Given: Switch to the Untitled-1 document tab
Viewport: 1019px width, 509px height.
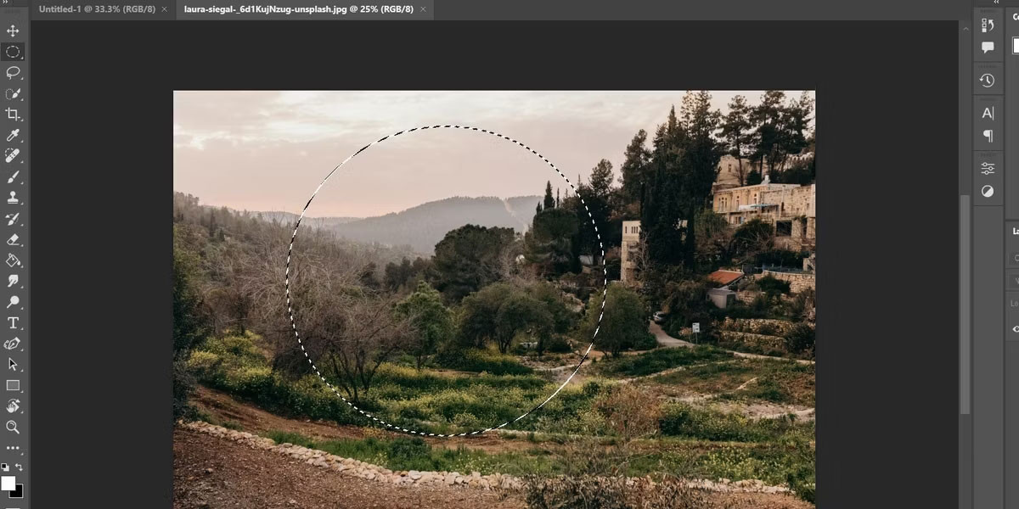Looking at the screenshot, I should tap(97, 9).
